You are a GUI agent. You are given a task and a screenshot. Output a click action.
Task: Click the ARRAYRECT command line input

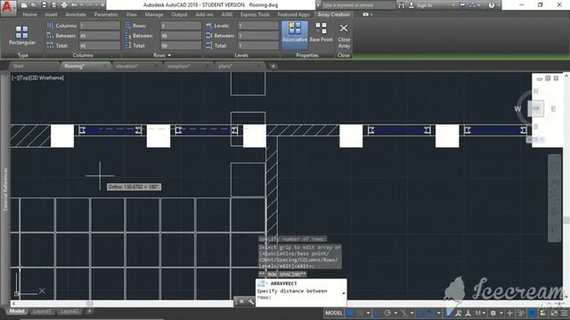(301, 293)
